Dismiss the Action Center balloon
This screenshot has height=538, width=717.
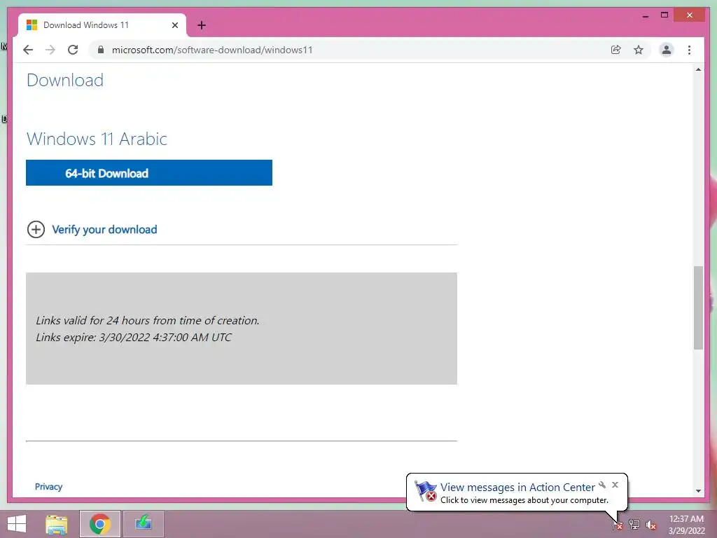pyautogui.click(x=615, y=485)
